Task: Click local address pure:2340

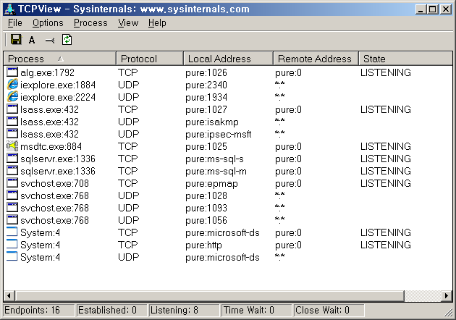Action: click(206, 85)
